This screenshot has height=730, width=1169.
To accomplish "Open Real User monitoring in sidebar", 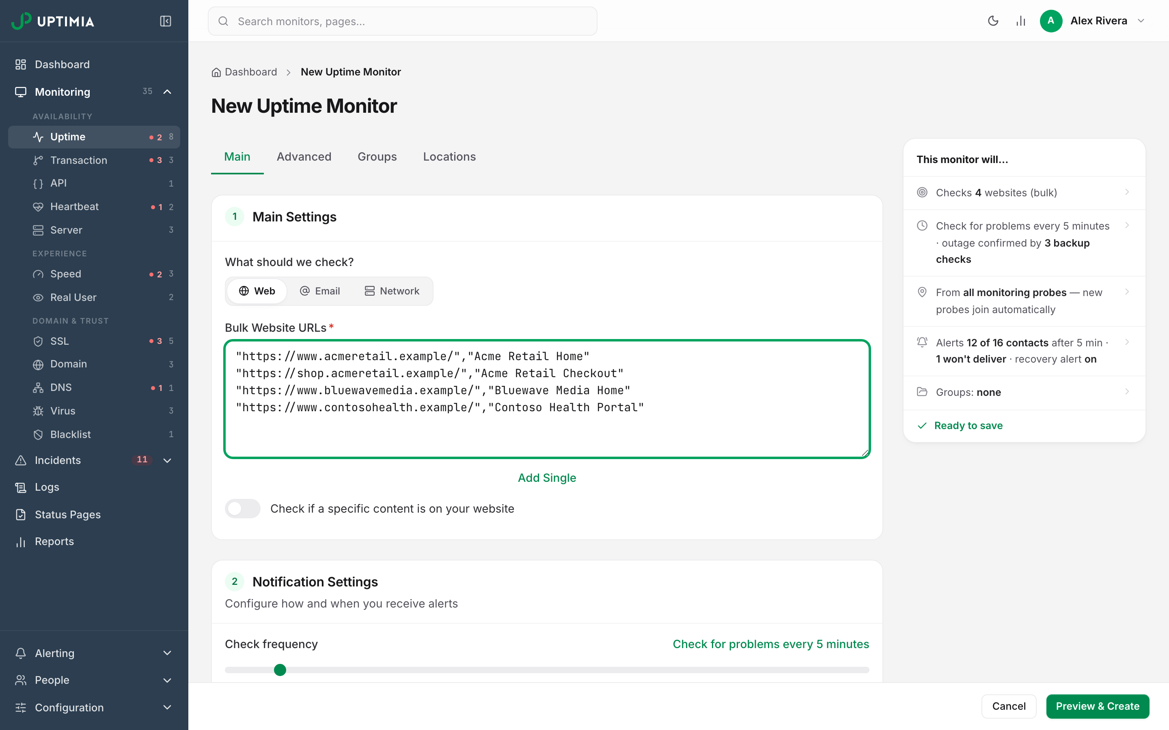I will tap(94, 297).
